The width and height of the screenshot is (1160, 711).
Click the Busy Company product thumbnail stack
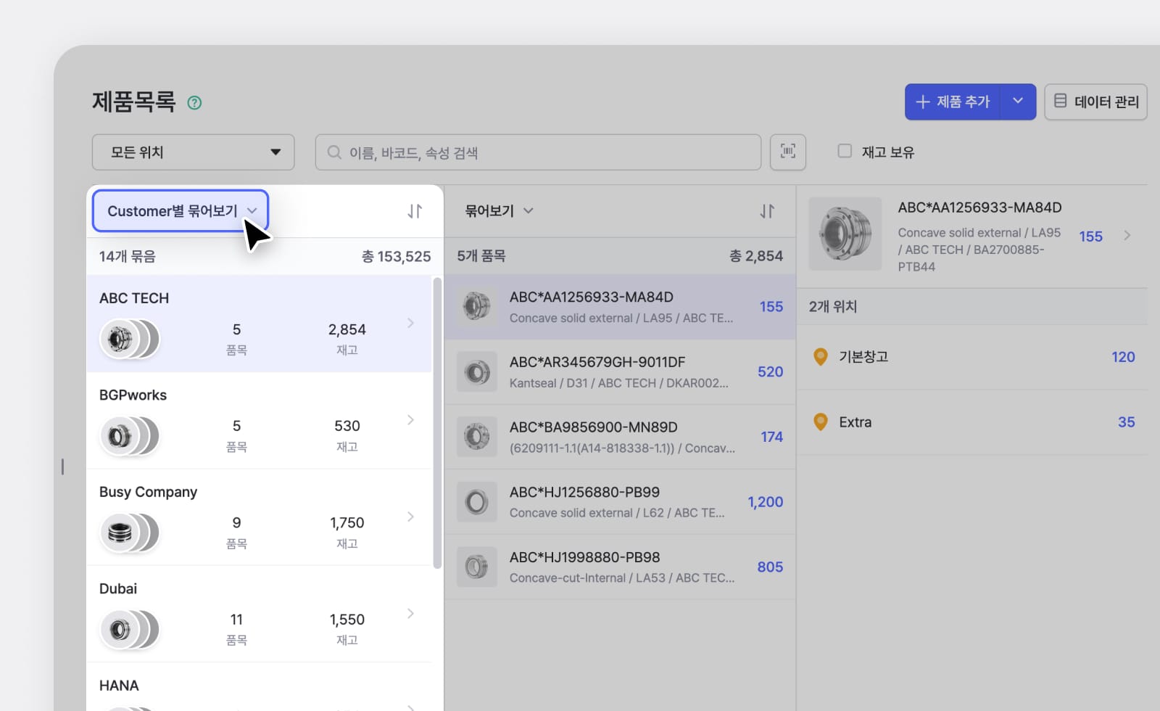point(129,533)
